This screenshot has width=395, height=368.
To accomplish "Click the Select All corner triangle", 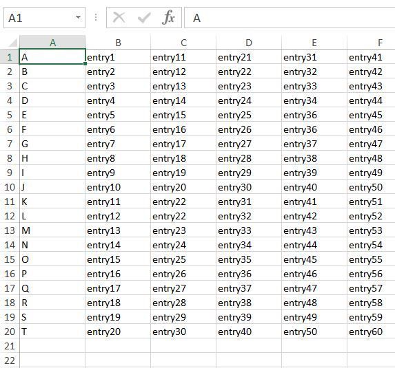I will [x=13, y=43].
